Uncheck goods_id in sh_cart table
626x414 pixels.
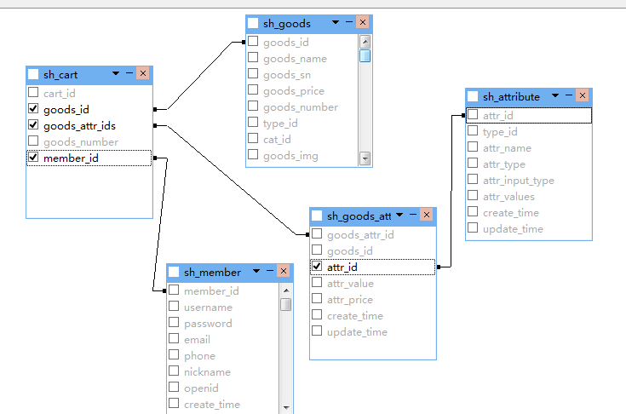click(x=33, y=109)
